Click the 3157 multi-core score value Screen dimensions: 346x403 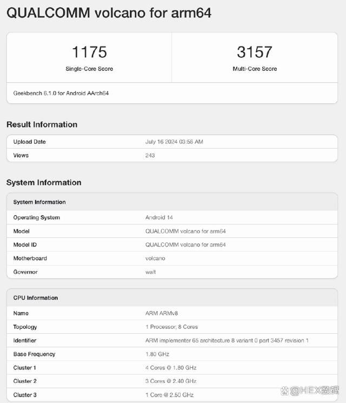(x=254, y=52)
